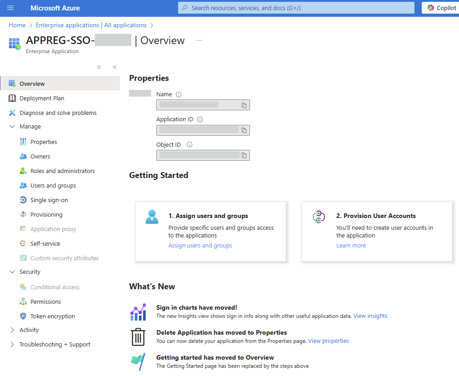Open Copilot from the top bar

click(441, 8)
